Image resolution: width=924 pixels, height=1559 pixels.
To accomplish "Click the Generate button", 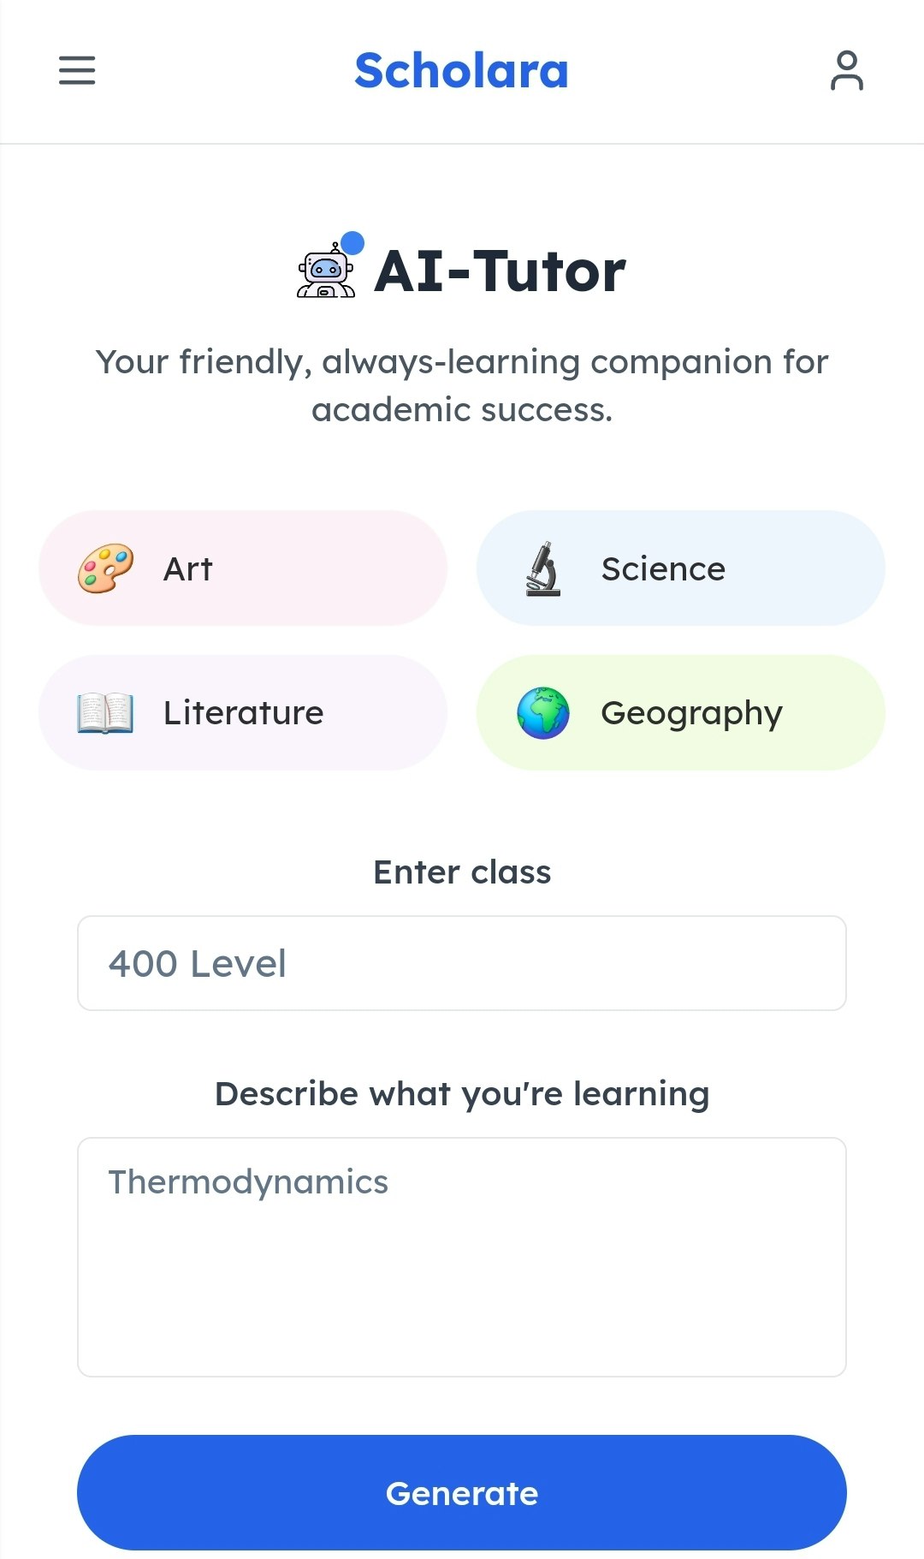I will pos(462,1493).
